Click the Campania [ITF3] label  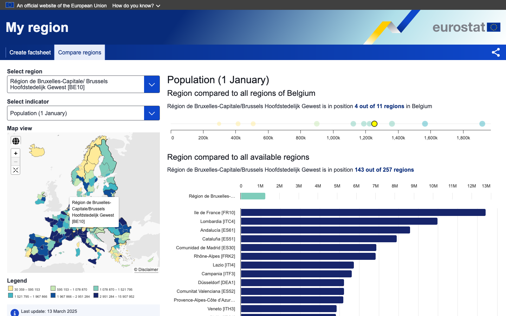coord(218,274)
